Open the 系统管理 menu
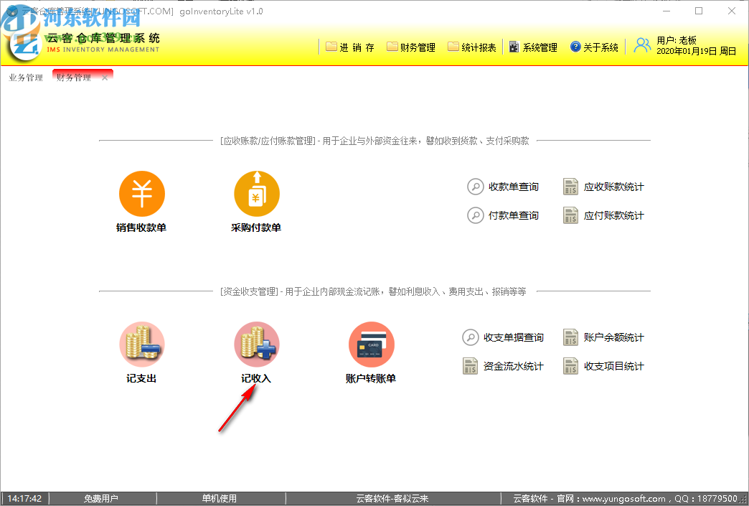Viewport: 749px width, 506px height. (x=533, y=47)
